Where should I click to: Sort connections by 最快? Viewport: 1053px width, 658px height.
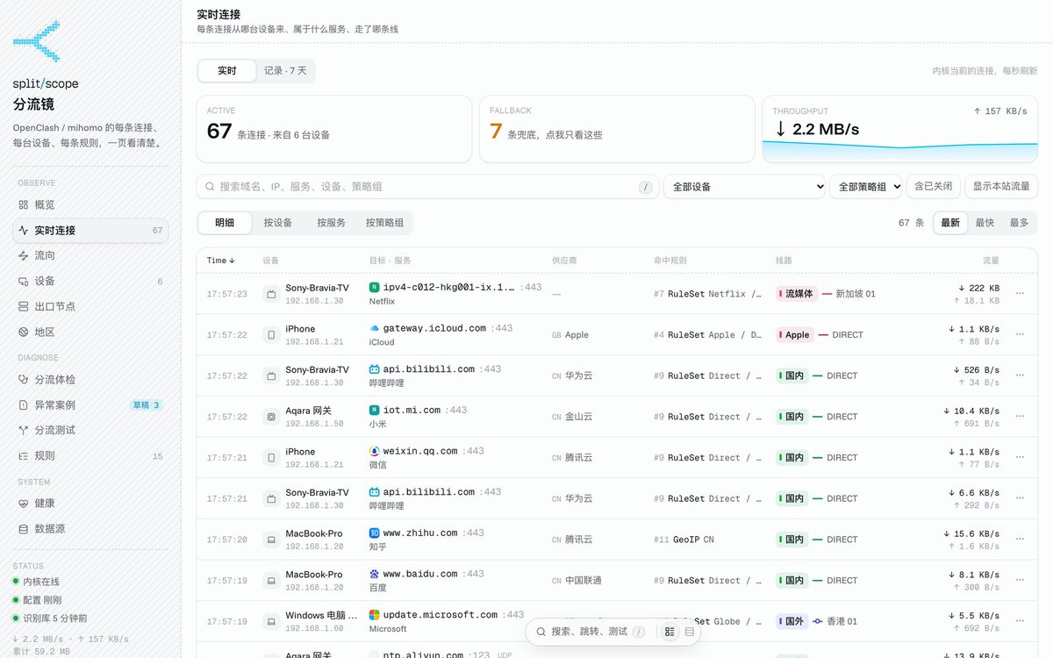click(x=985, y=223)
